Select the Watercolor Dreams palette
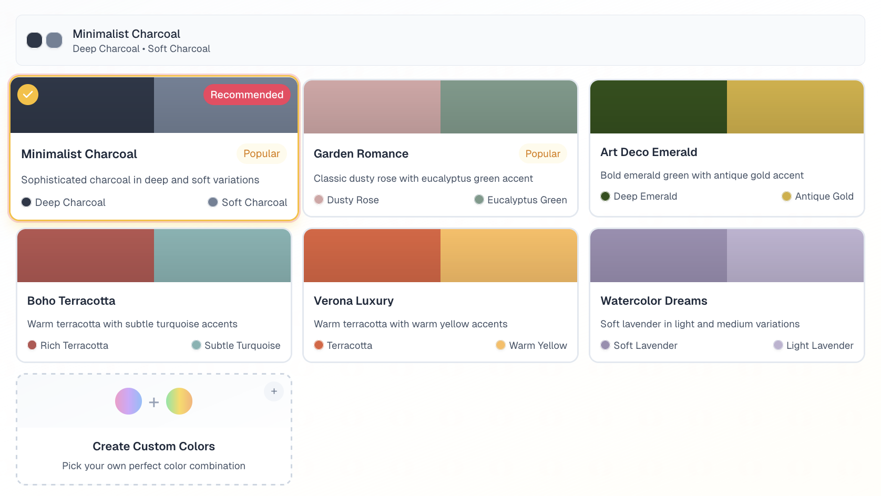 coord(726,295)
